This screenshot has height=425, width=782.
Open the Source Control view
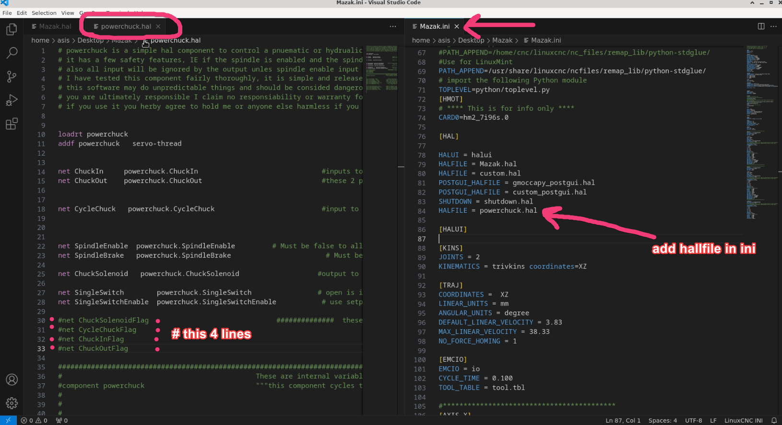click(12, 76)
